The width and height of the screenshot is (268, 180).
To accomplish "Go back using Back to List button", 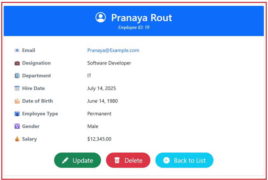I will click(x=184, y=160).
